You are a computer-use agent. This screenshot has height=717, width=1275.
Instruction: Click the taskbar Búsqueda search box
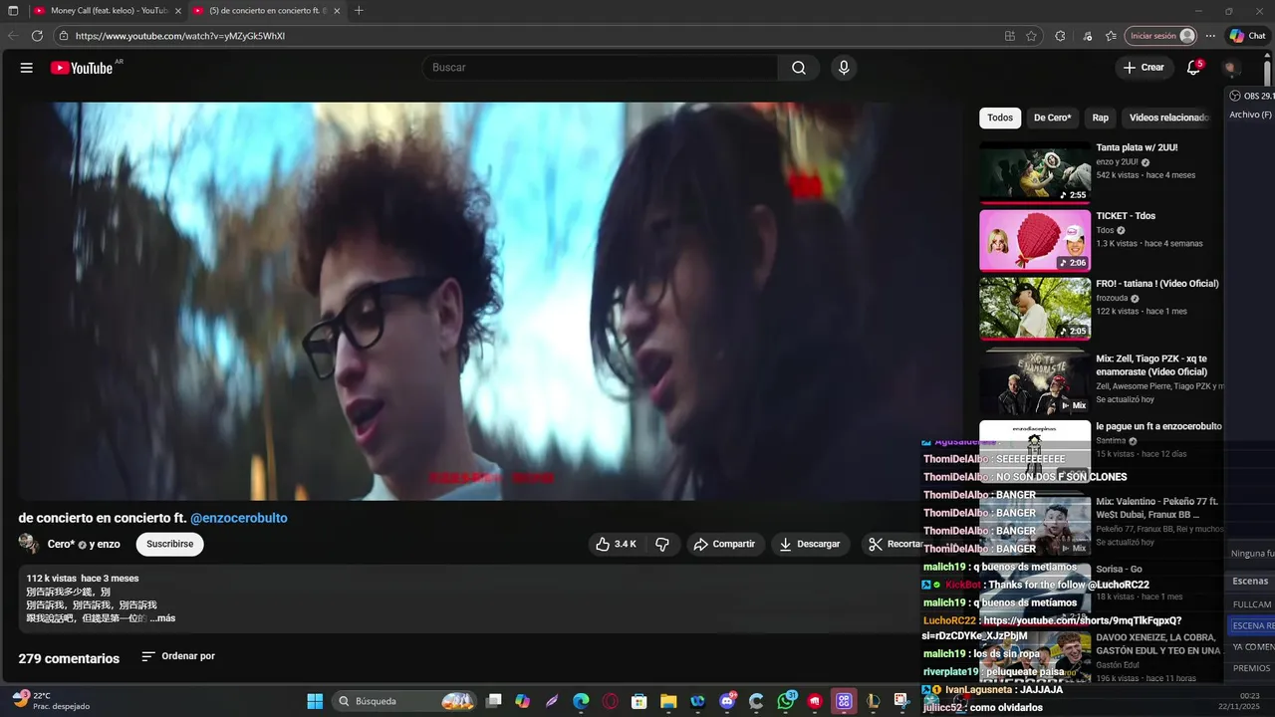[x=405, y=701]
